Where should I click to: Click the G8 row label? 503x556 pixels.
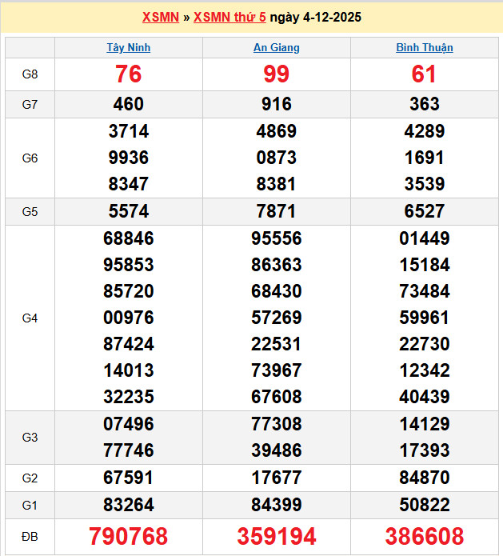click(x=30, y=74)
